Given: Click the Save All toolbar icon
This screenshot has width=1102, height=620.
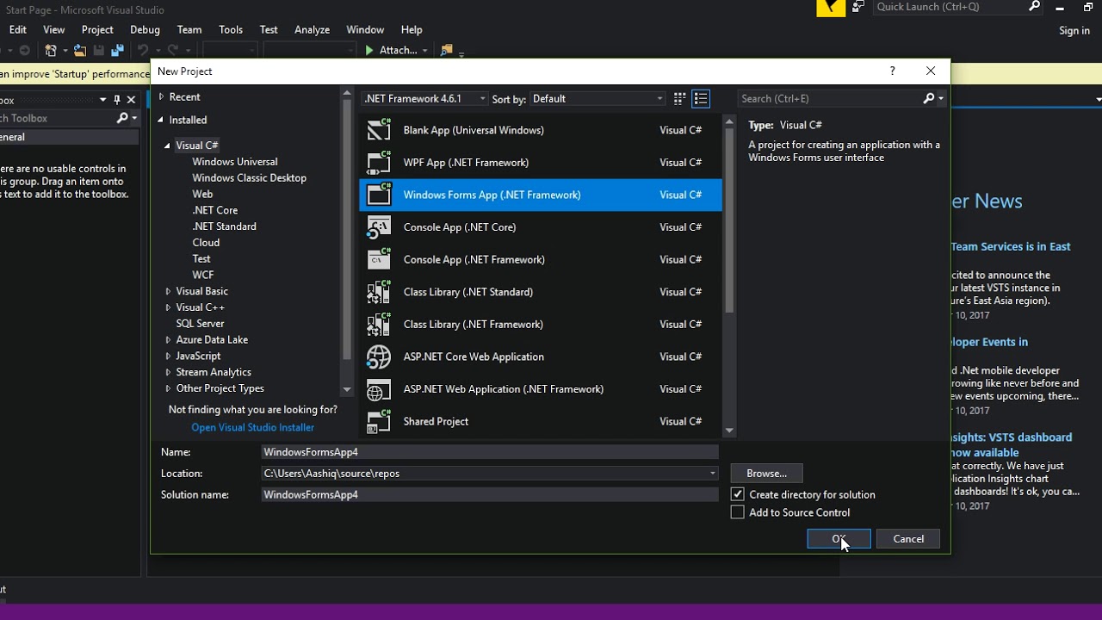Looking at the screenshot, I should 117,51.
